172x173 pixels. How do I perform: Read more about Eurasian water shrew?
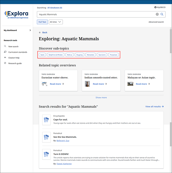(57, 84)
